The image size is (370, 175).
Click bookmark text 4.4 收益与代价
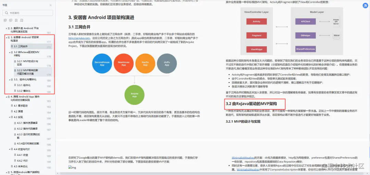(22, 149)
